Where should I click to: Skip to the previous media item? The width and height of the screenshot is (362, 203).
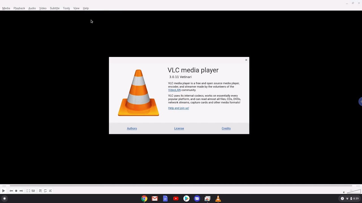(11, 191)
